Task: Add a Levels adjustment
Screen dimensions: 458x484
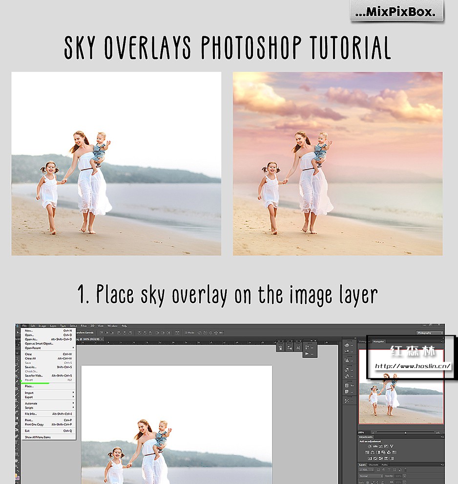Action: tap(375, 446)
